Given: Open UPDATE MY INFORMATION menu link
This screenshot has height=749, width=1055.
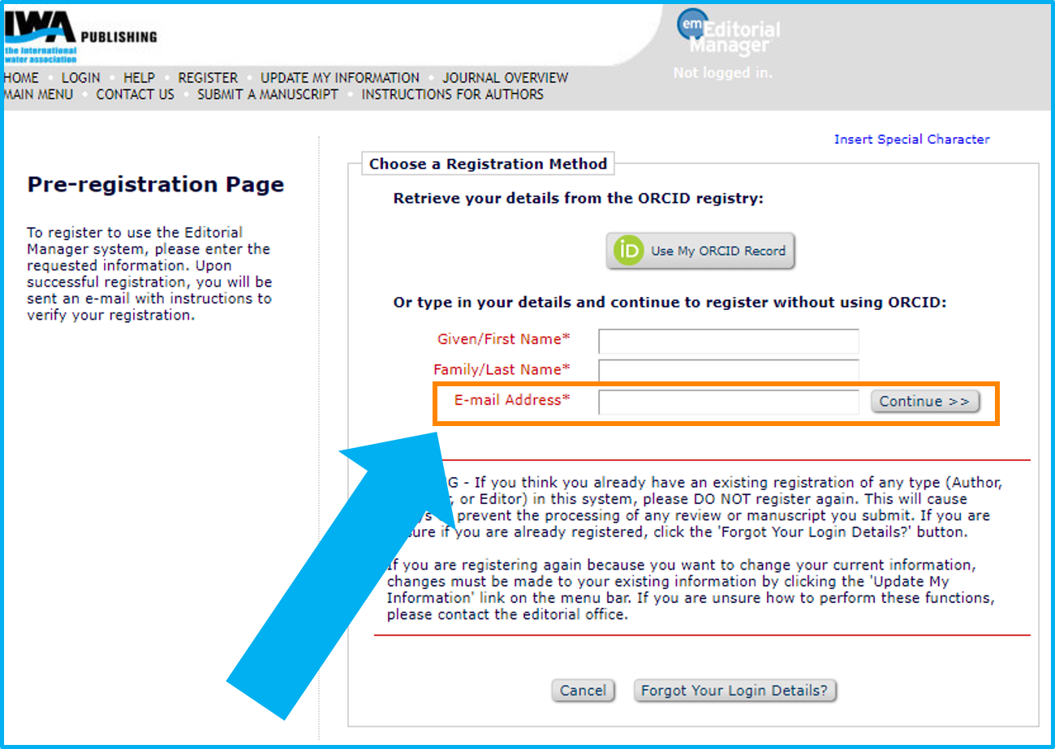Looking at the screenshot, I should pos(340,78).
